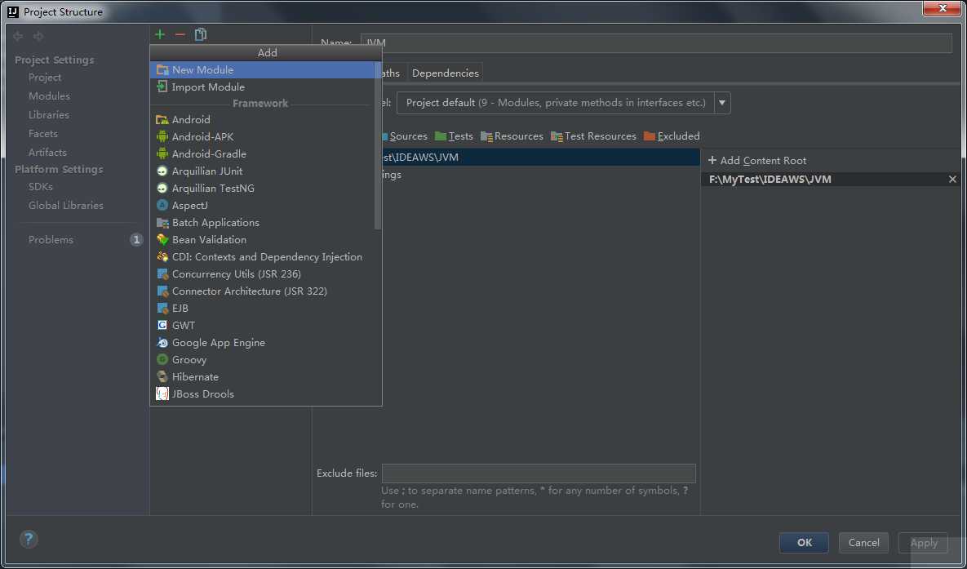Viewport: 967px width, 569px height.
Task: Mark as Resources folder
Action: (x=512, y=136)
